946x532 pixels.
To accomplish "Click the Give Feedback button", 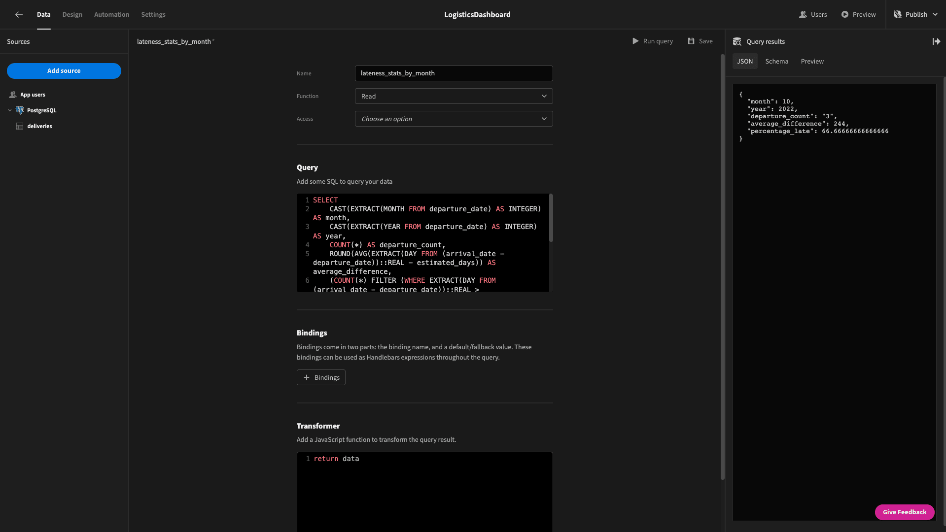I will point(905,512).
